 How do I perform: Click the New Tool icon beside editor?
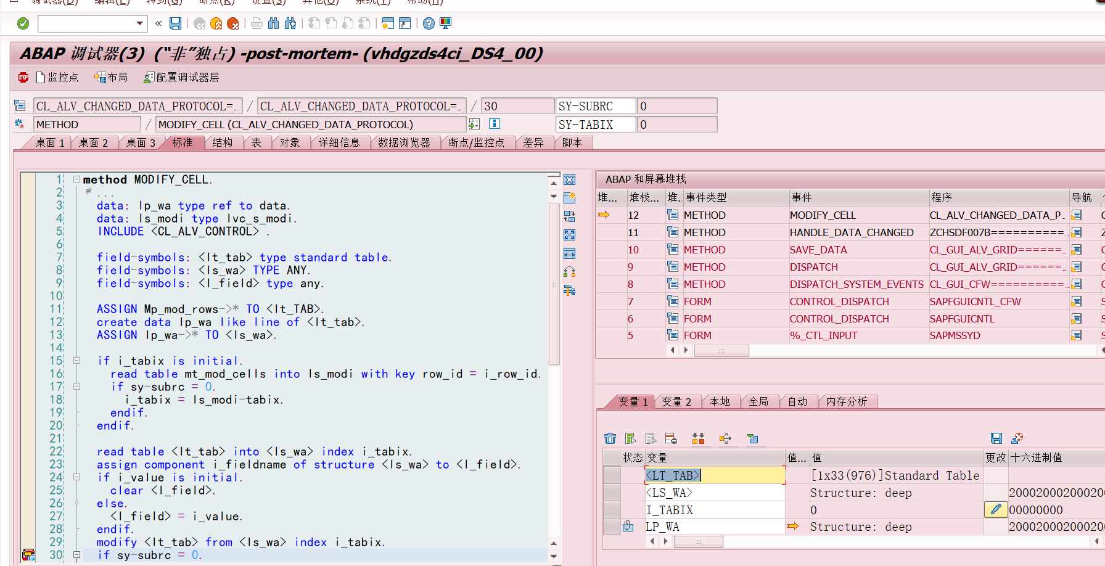[570, 198]
